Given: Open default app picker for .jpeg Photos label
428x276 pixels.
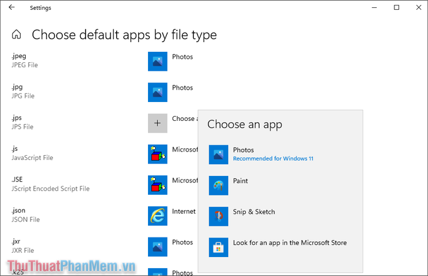Looking at the screenshot, I should pos(182,57).
